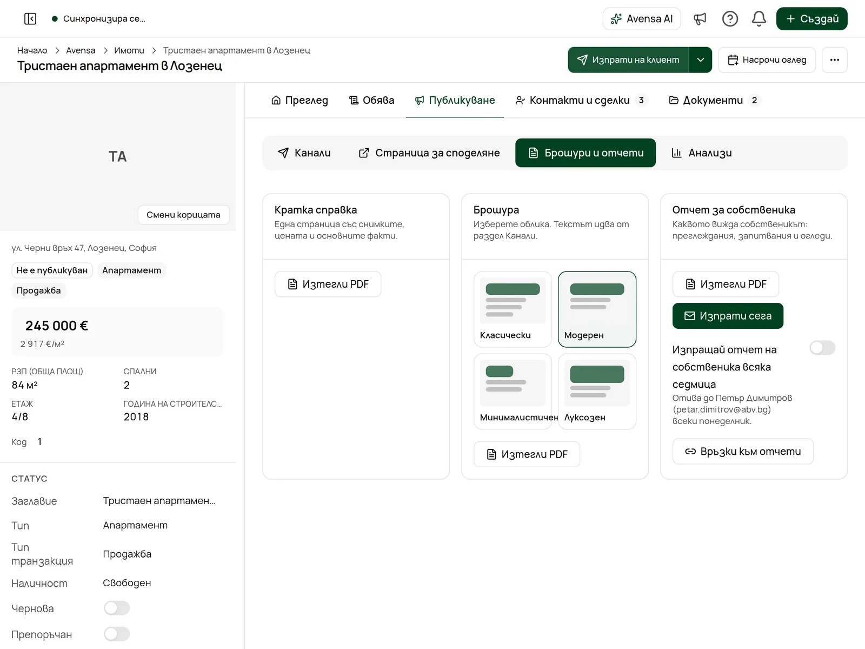Open Avensa AI assistant

[x=642, y=19]
